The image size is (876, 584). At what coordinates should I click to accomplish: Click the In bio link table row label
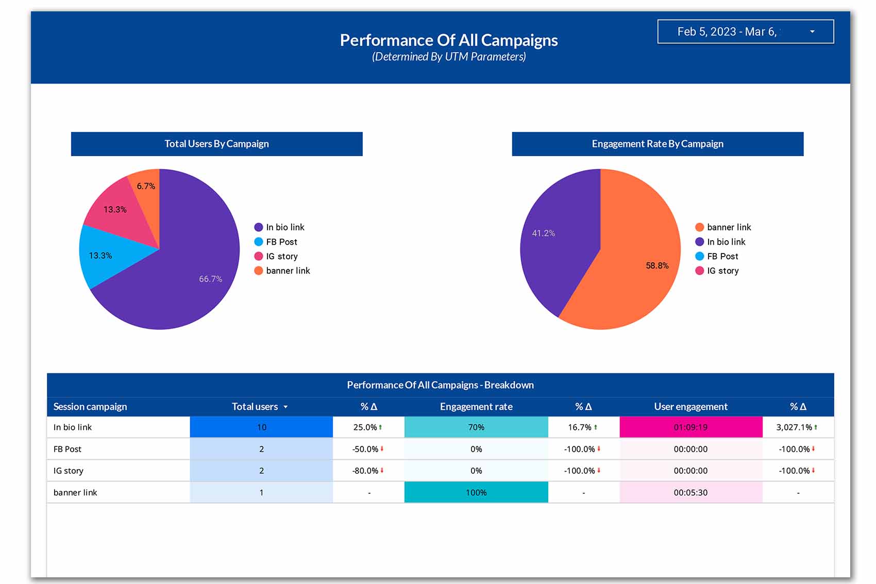tap(73, 427)
